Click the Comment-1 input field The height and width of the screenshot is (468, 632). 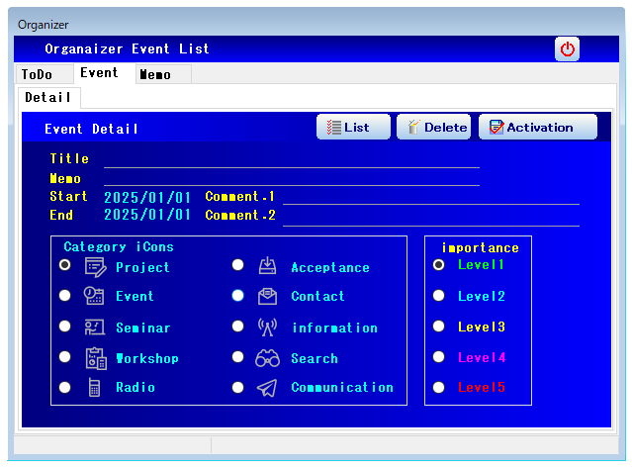431,197
